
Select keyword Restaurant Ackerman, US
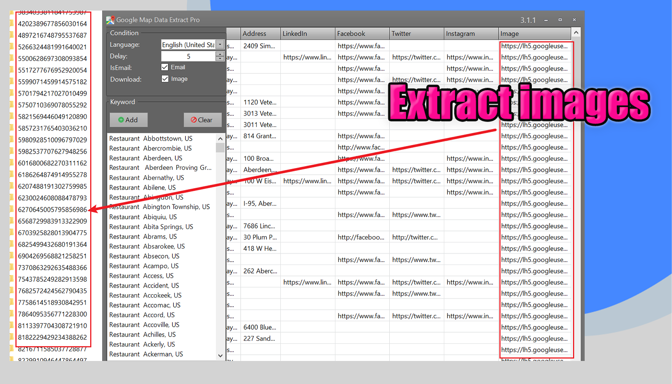coord(146,354)
